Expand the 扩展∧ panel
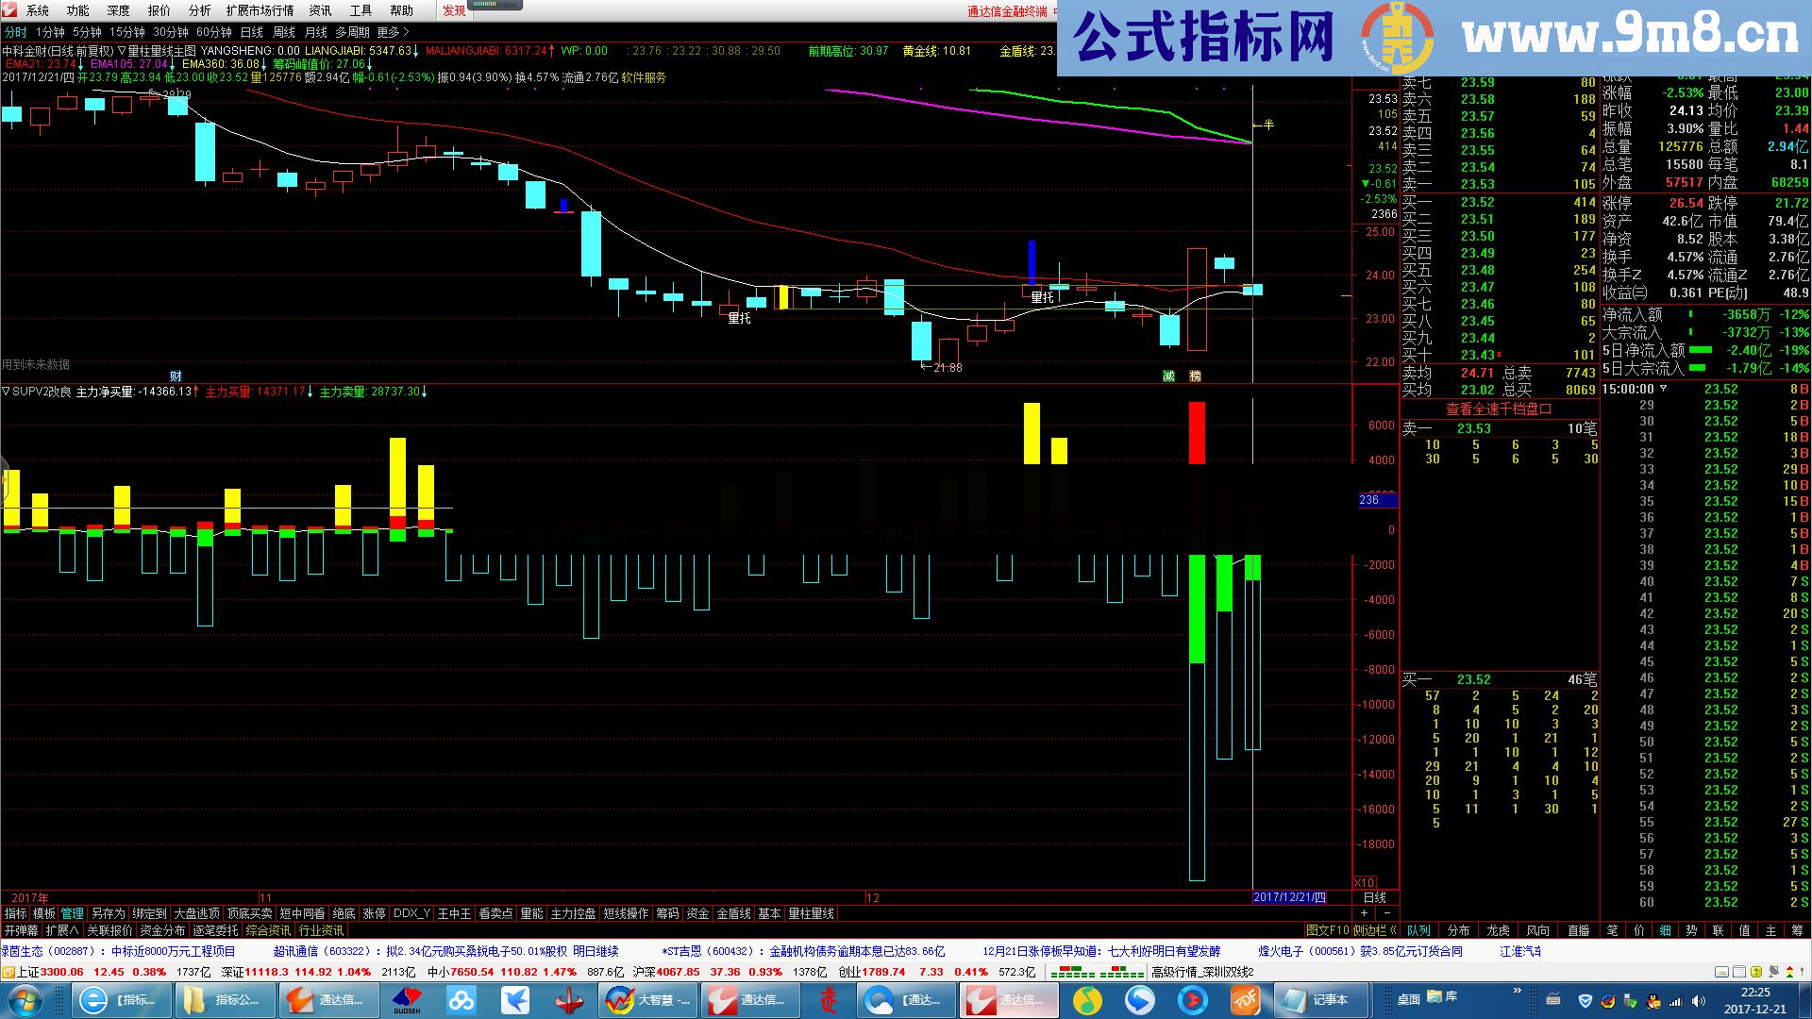1812x1019 pixels. [64, 930]
